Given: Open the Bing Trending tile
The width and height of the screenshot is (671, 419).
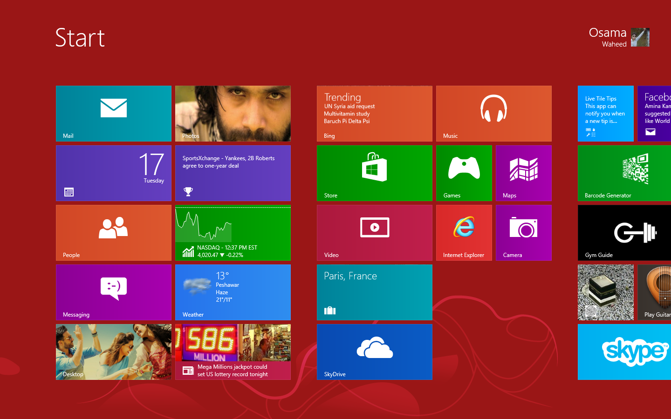Looking at the screenshot, I should (x=375, y=114).
